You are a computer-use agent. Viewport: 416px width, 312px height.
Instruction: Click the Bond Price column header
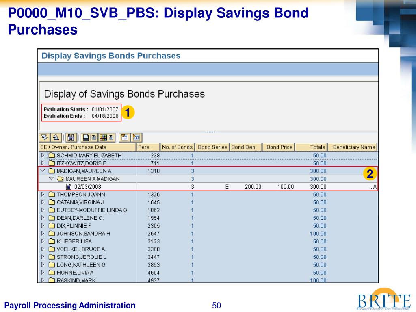click(279, 147)
